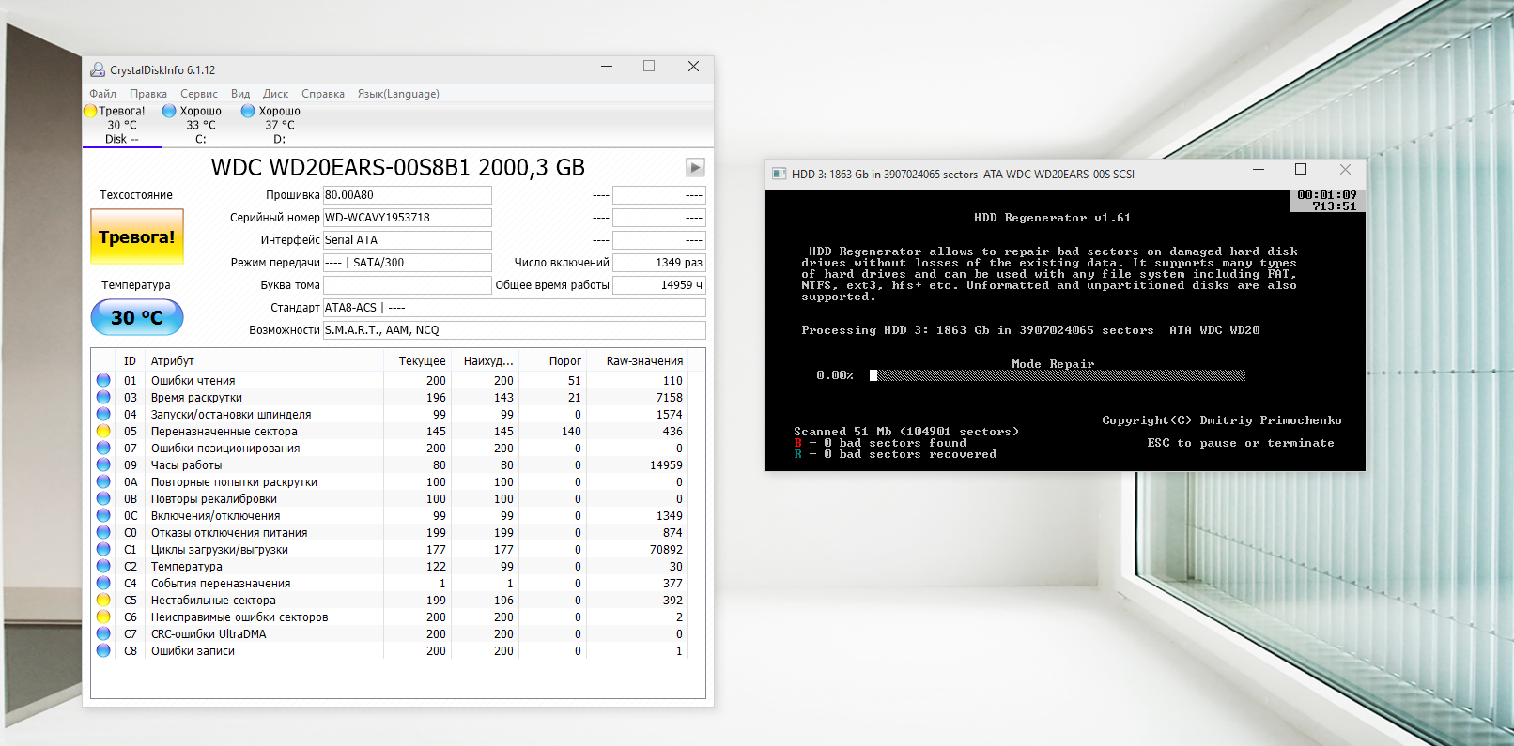Click the HDD Regenerator window icon
Viewport: 1514px width, 746px height.
click(779, 174)
